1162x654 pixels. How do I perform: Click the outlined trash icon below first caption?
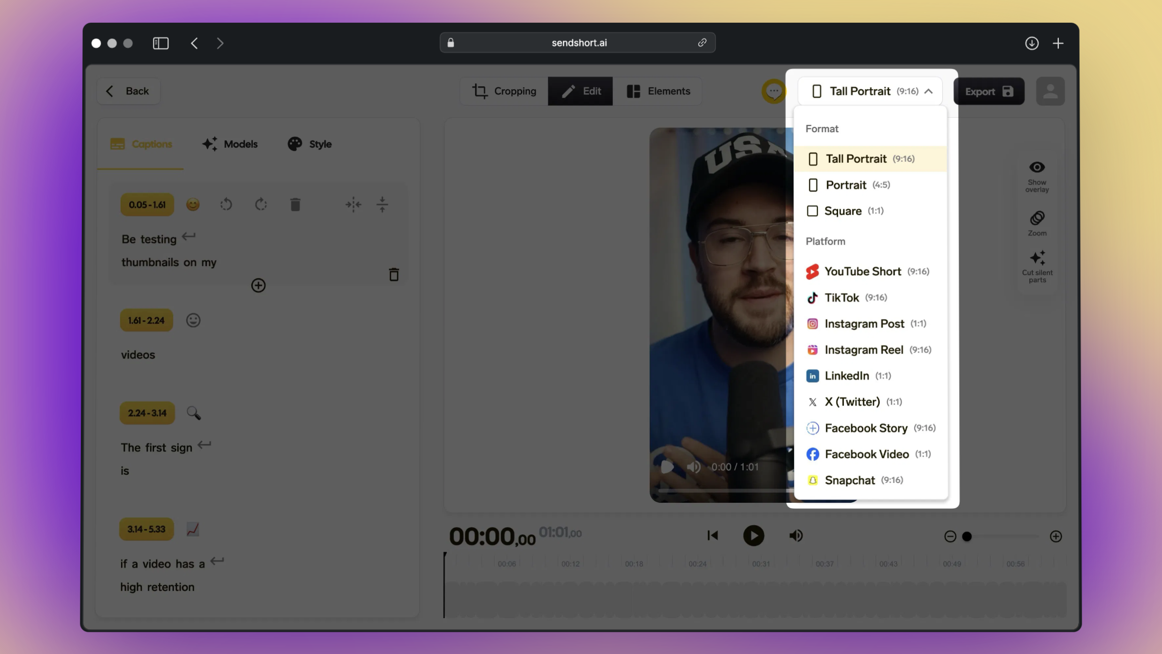click(x=394, y=274)
